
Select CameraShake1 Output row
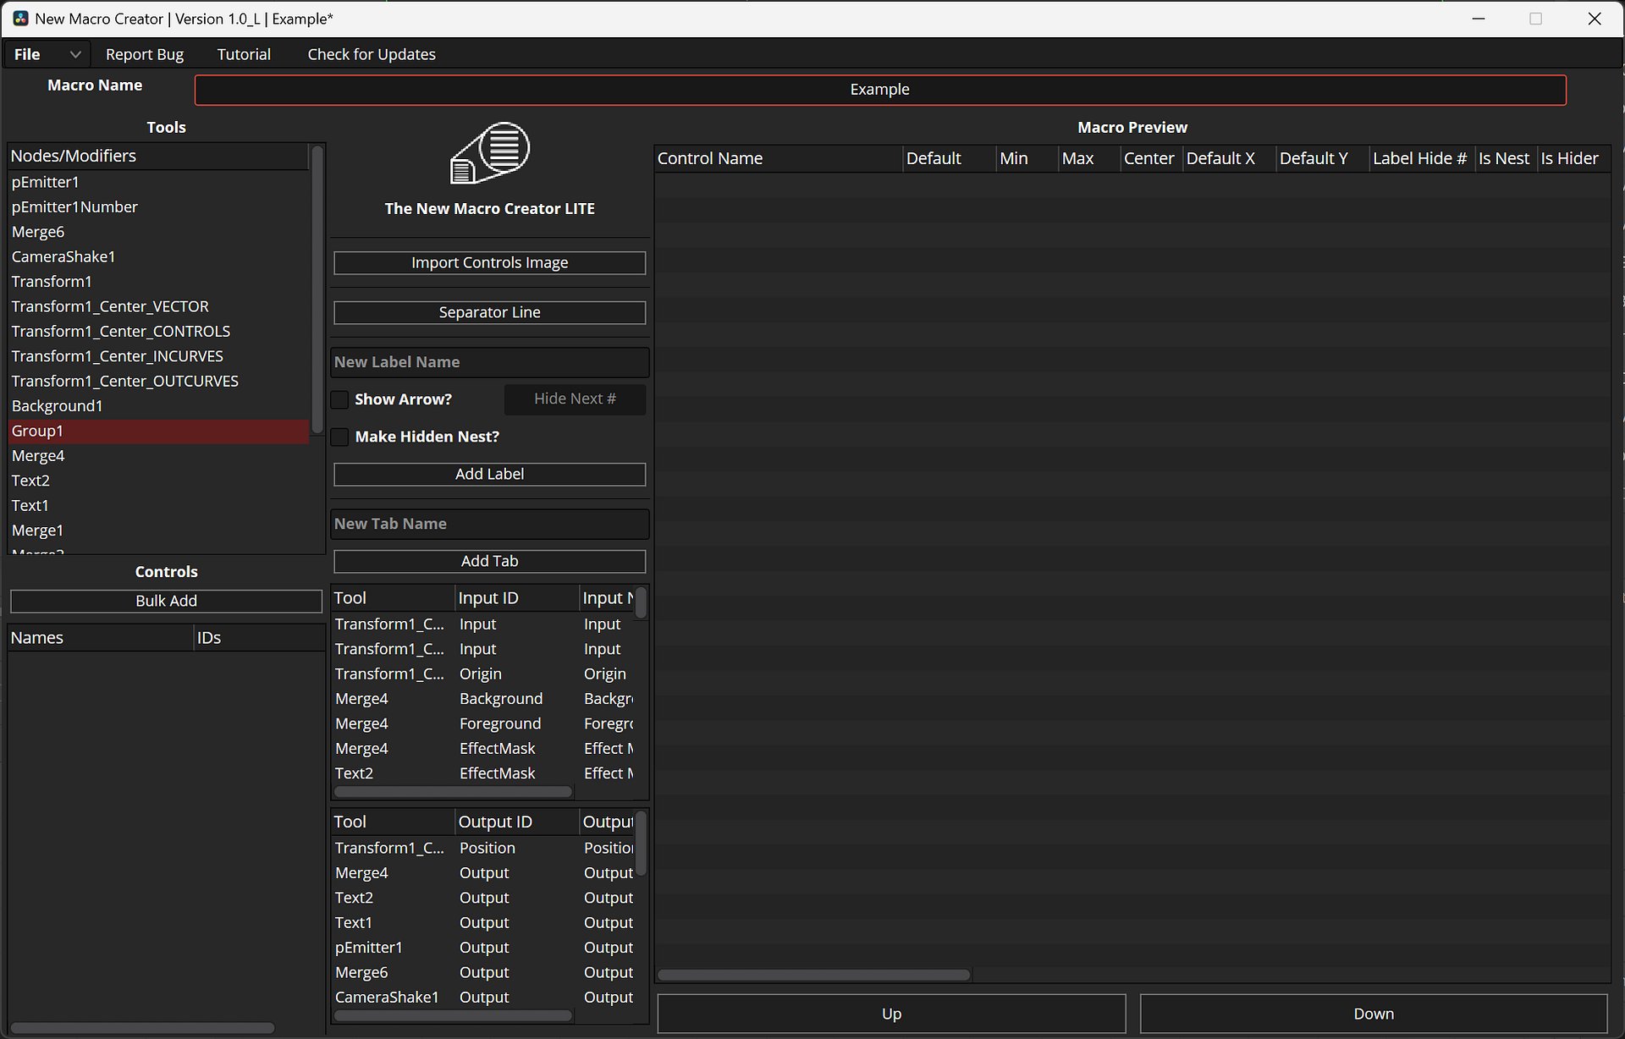482,998
